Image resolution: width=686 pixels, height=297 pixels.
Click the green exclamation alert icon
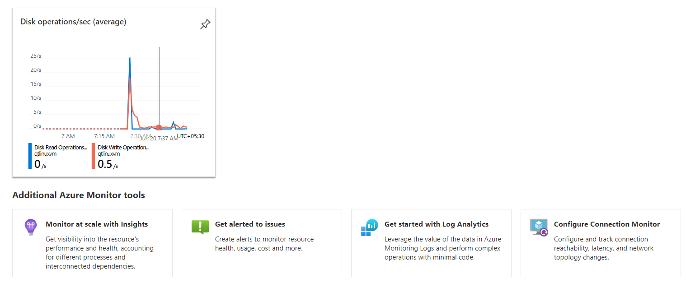(200, 227)
